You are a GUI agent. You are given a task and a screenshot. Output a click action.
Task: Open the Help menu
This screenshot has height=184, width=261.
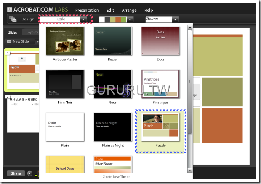coord(149,11)
